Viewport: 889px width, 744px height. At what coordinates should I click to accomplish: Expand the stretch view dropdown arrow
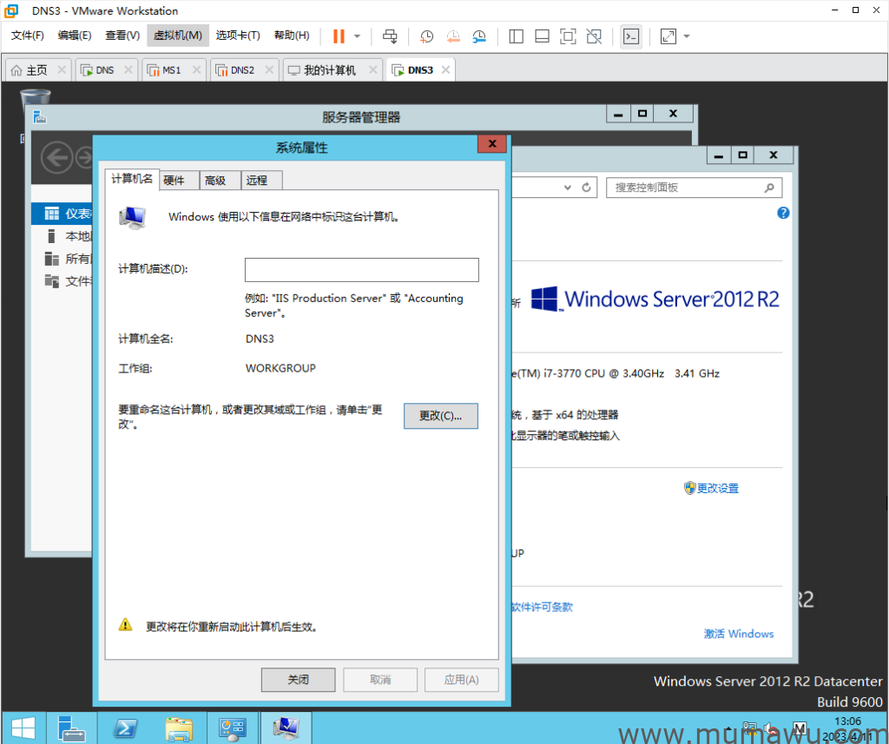[x=687, y=36]
